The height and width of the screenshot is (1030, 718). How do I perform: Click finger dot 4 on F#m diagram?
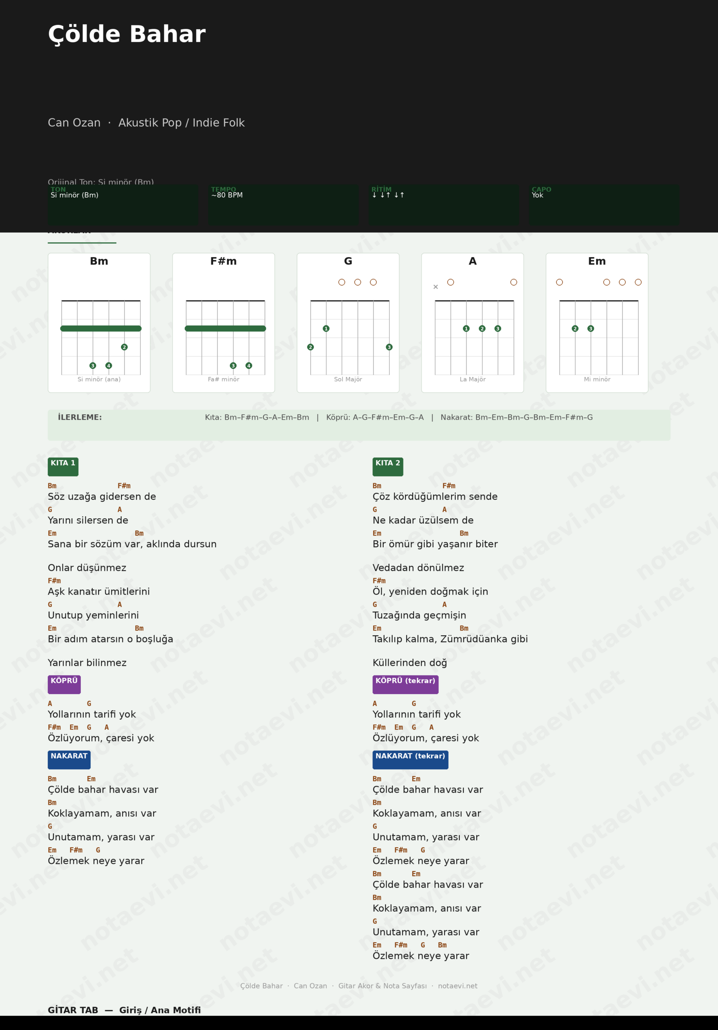click(249, 366)
